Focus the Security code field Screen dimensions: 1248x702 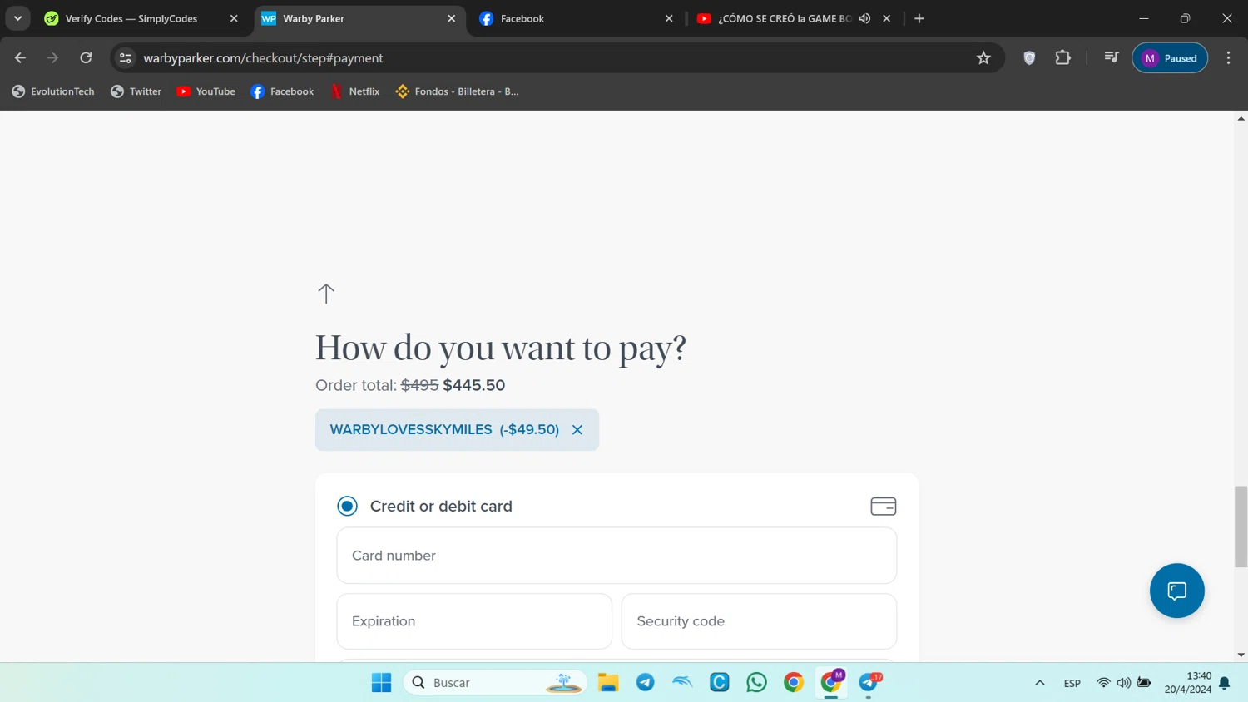759,621
